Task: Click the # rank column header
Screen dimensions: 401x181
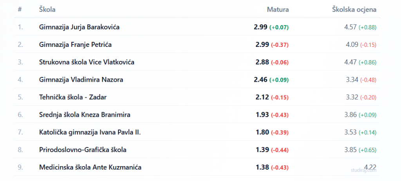Action: coord(20,9)
